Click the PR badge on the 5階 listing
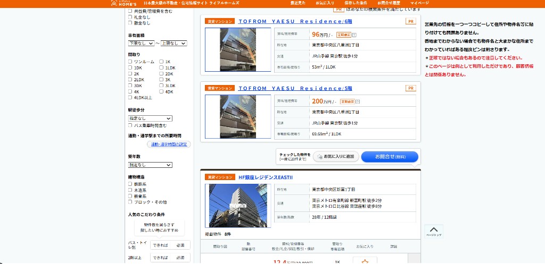Viewport: 545px width, 264px height. click(410, 88)
